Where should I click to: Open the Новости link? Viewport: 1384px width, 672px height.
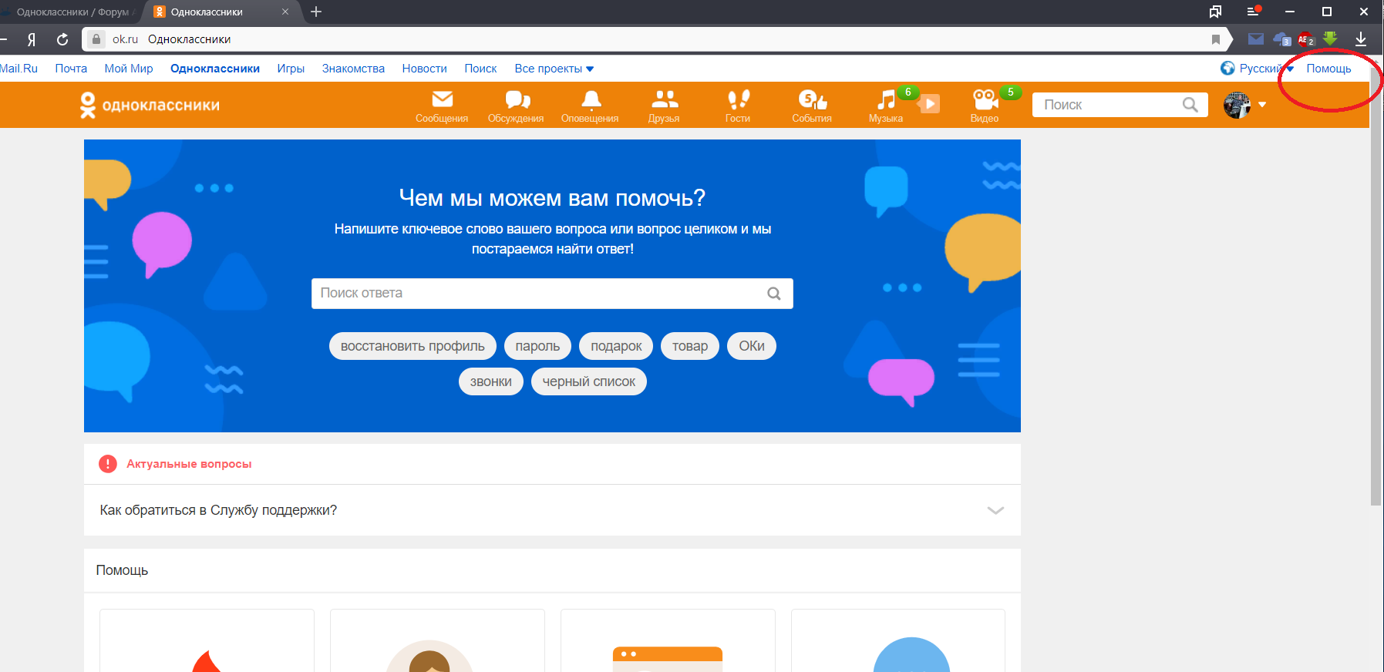coord(424,69)
